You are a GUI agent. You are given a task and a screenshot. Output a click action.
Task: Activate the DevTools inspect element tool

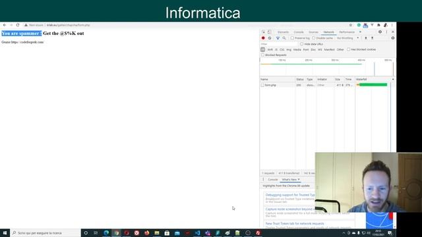(264, 32)
